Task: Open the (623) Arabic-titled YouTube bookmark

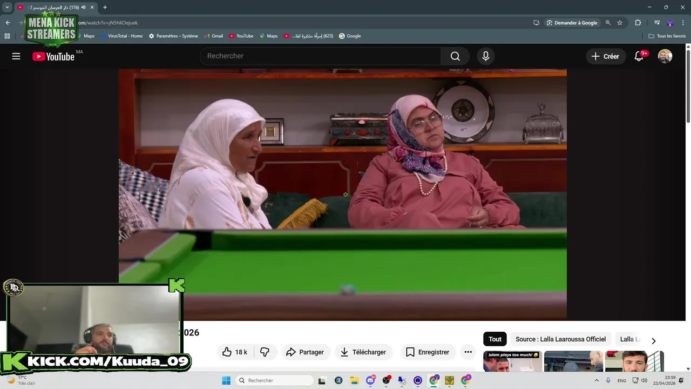Action: (308, 36)
